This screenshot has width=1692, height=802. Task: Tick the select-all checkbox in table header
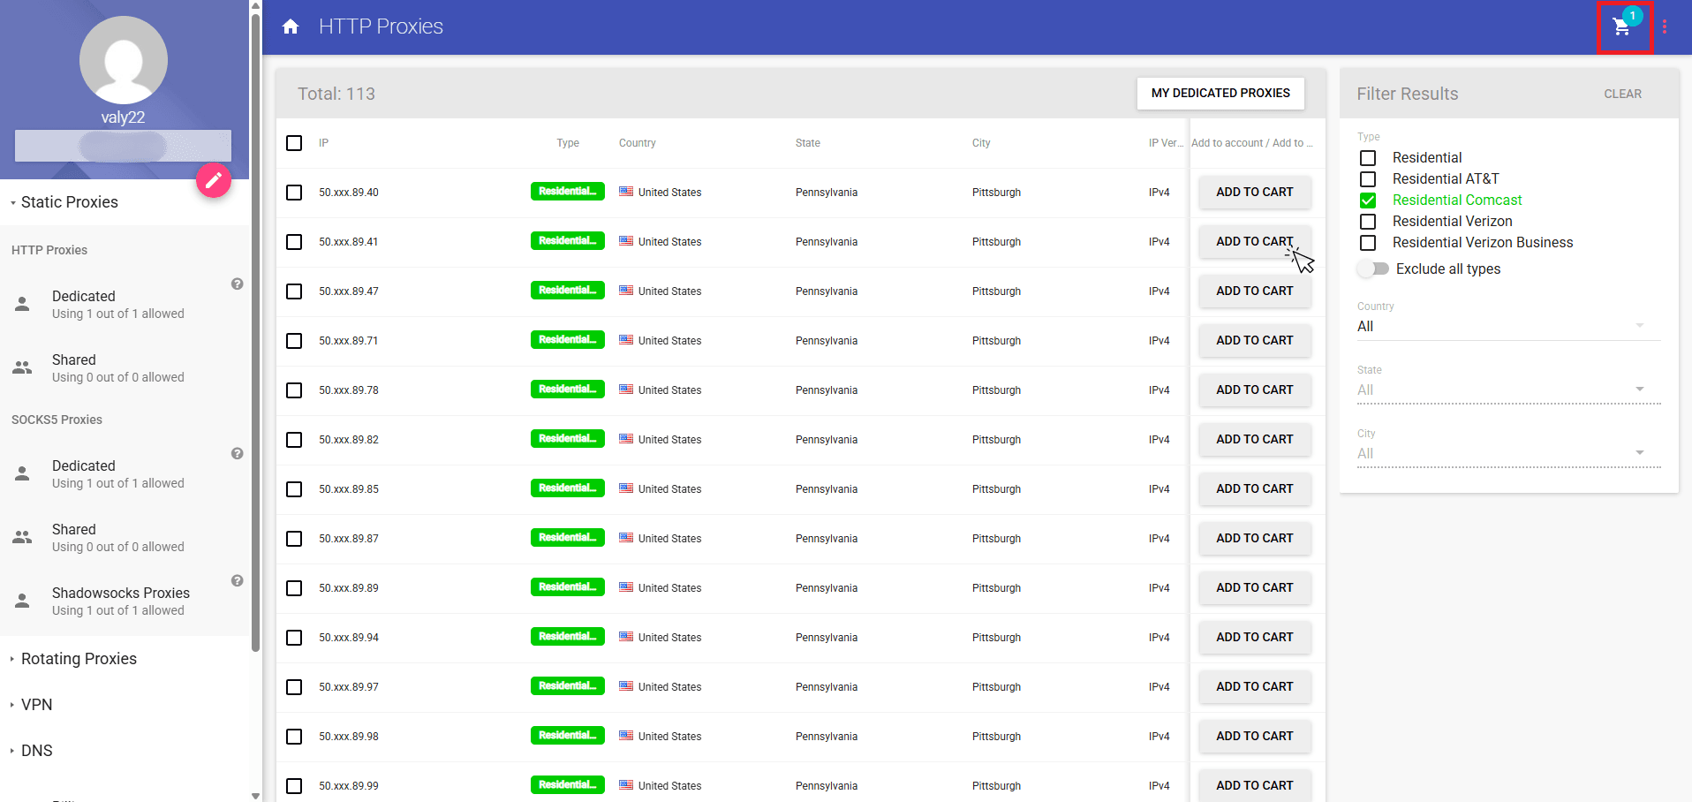(x=294, y=143)
